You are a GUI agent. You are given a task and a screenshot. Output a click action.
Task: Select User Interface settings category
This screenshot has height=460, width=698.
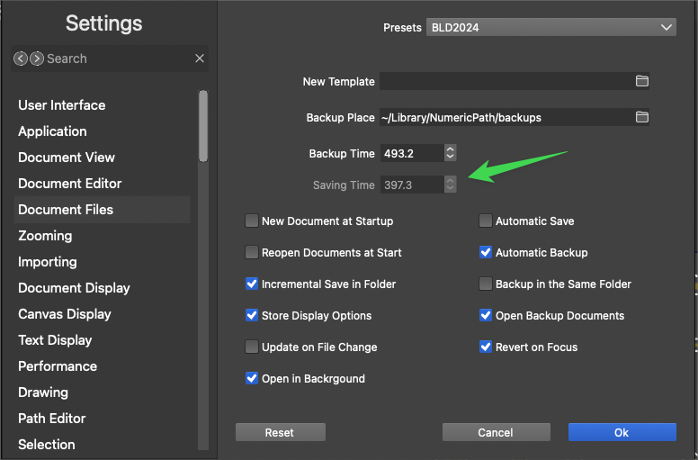[61, 105]
